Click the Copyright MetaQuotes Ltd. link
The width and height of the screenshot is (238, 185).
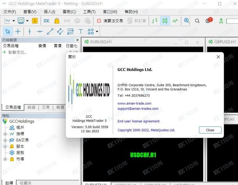pos(146,130)
